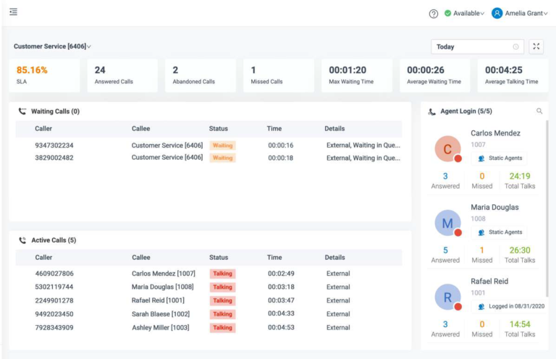Click Rafael Reid's avatar

tap(447, 297)
